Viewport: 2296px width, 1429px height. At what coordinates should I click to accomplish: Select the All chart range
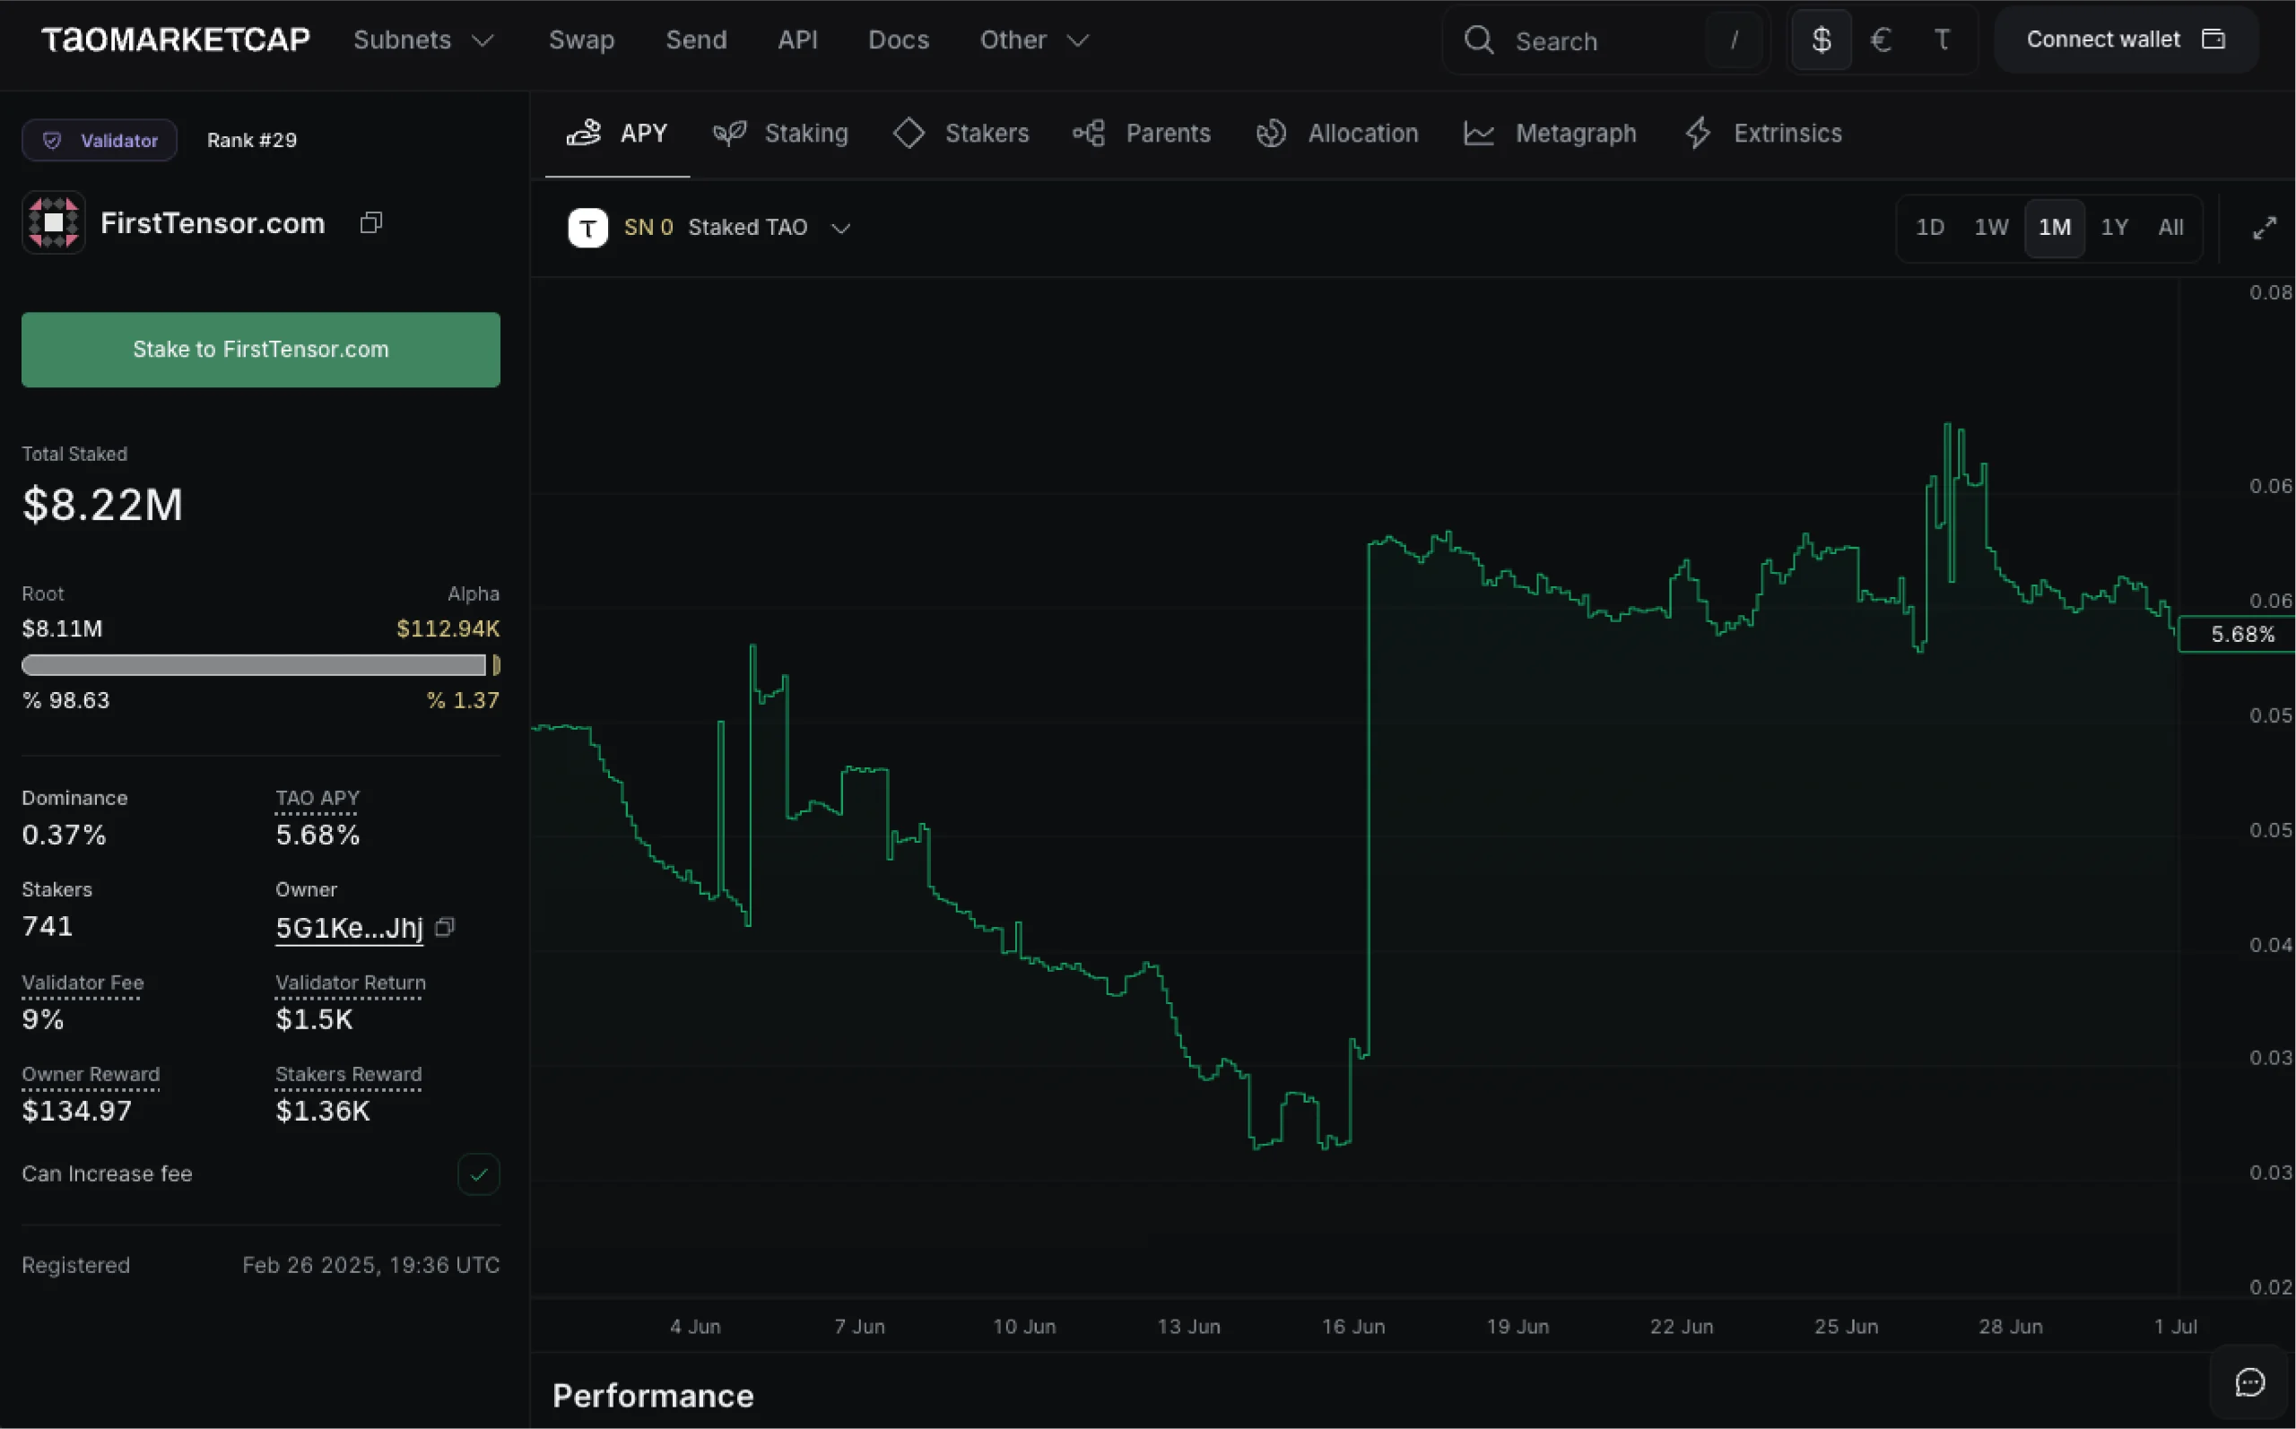point(2170,228)
